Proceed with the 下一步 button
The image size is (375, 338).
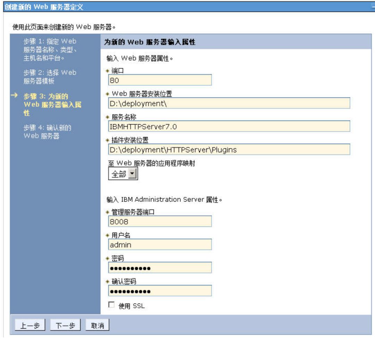(x=65, y=325)
